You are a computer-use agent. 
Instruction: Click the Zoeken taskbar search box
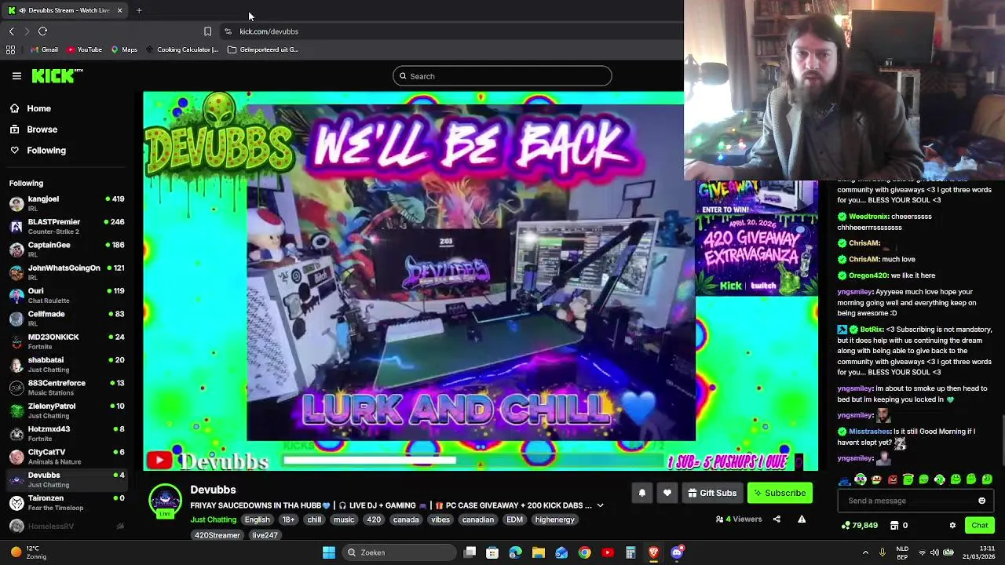(x=398, y=552)
